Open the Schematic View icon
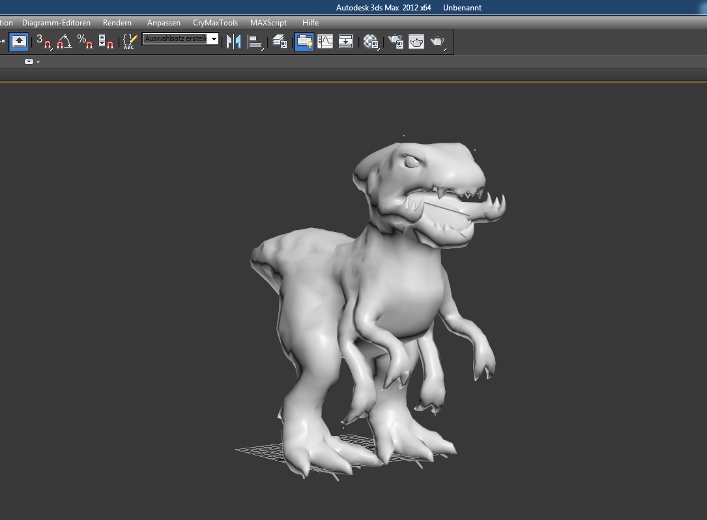The image size is (707, 520). coord(346,42)
